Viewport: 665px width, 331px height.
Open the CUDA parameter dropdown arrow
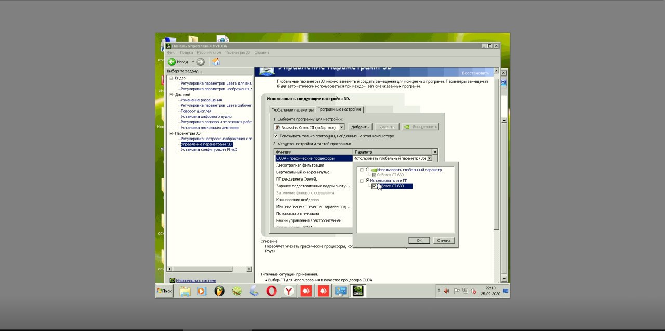pos(429,158)
